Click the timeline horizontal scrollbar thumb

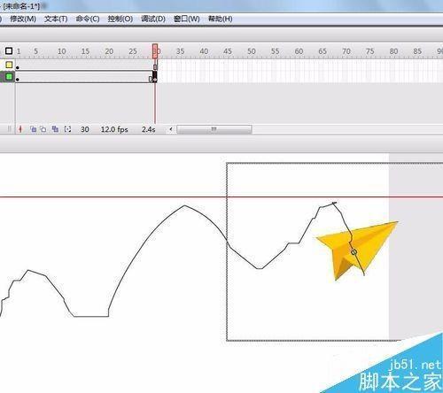tap(214, 129)
